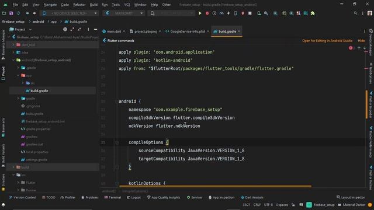The height and width of the screenshot is (210, 374).
Task: Click the Run with Coverage icon
Action: tap(214, 13)
